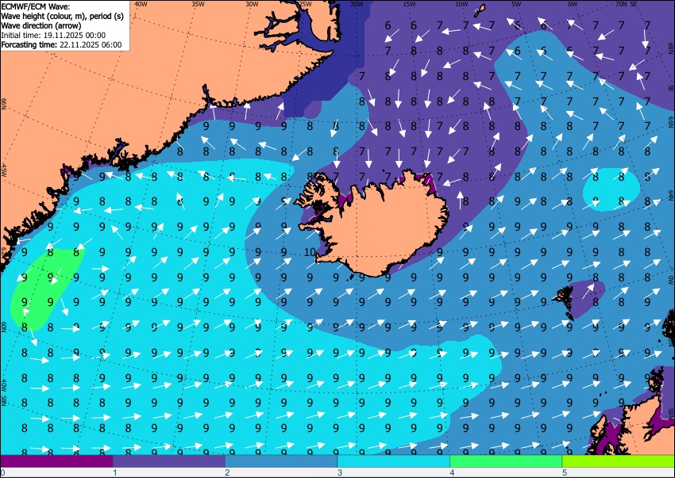The height and width of the screenshot is (478, 675).
Task: Click the "70N" latitude label at top
Action: coord(621,4)
